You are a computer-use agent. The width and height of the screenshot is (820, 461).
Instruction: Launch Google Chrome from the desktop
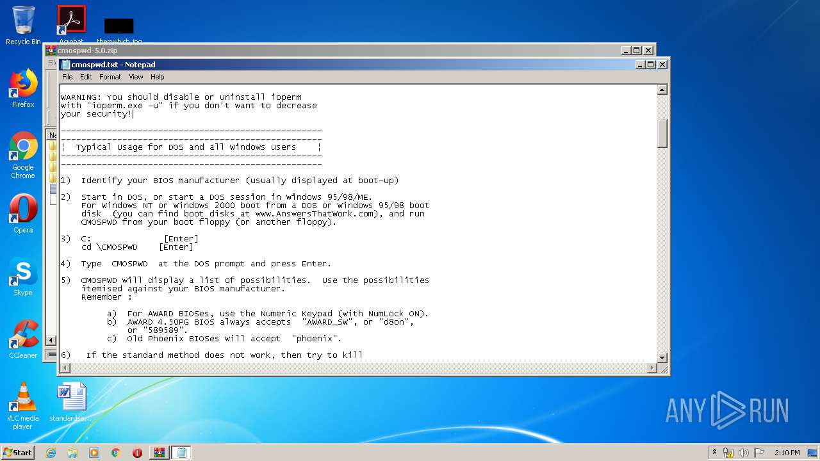tap(23, 155)
